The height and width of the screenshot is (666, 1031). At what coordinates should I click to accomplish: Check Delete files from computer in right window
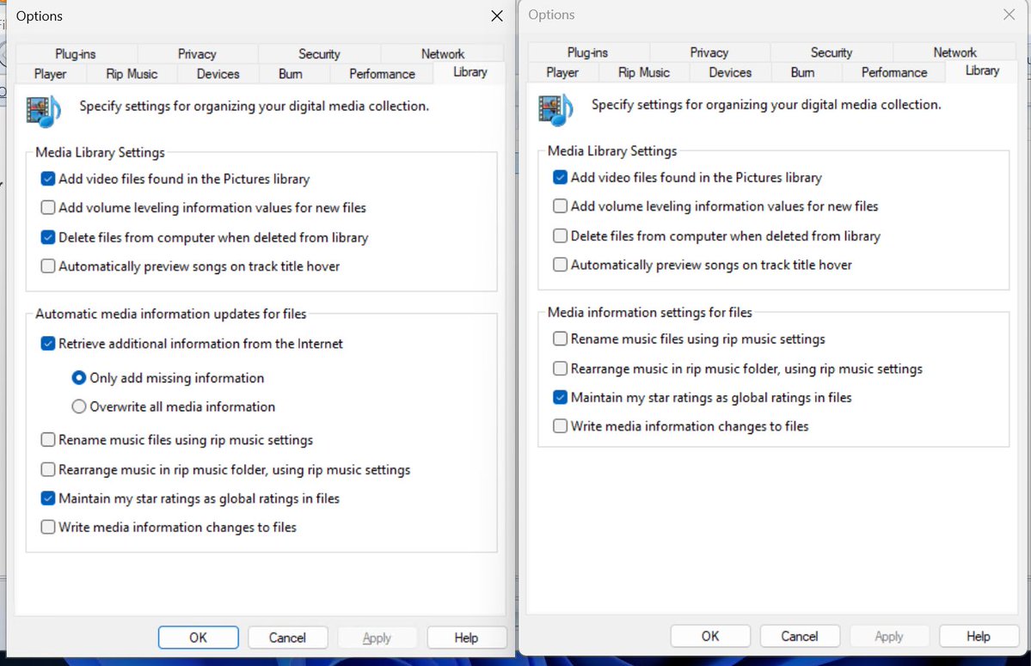(x=560, y=235)
